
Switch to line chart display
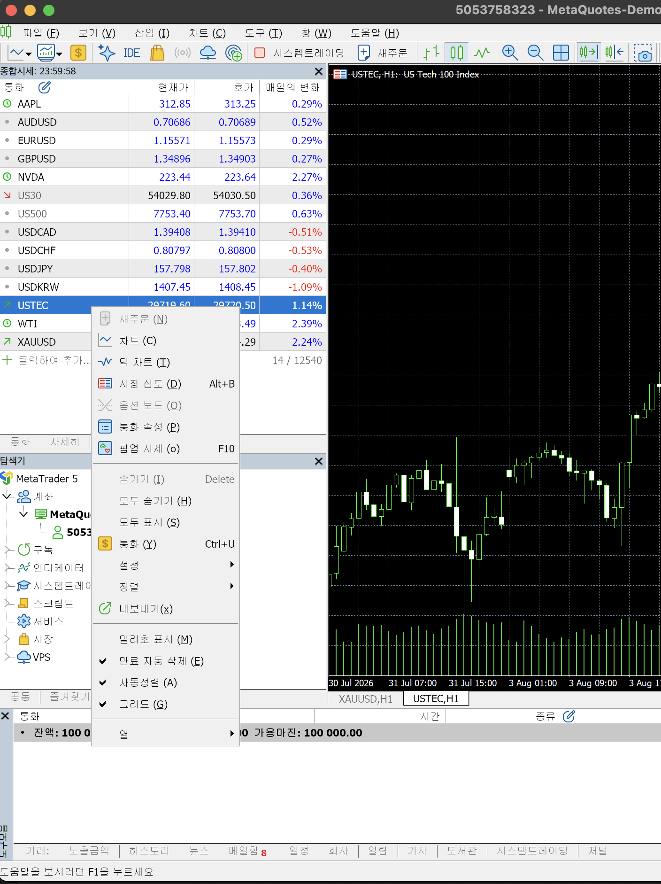coord(482,53)
